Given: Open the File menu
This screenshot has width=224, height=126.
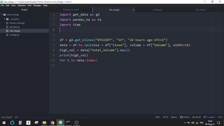Looking at the screenshot, I should click(x=2, y=6).
